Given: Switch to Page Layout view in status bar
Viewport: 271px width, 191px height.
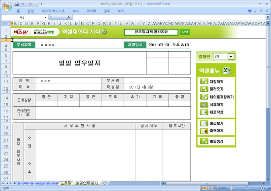Looking at the screenshot, I should tap(209, 188).
